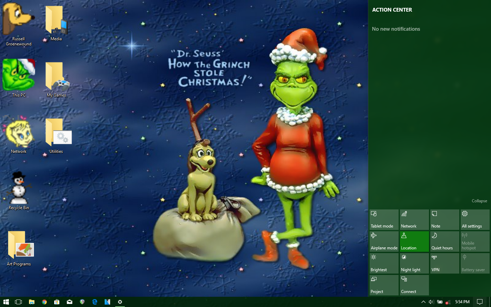Turn off the Location quick action
Image resolution: width=491 pixels, height=307 pixels.
coord(414,242)
